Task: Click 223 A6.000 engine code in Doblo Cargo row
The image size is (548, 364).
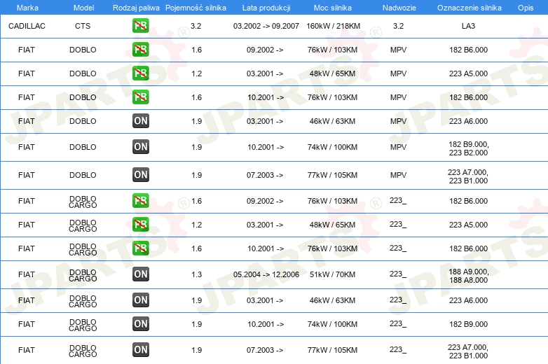Action: [468, 300]
